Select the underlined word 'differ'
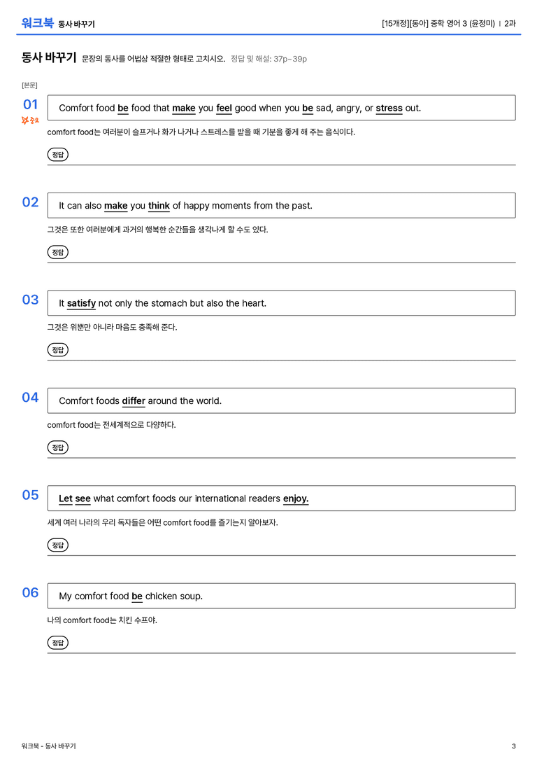This screenshot has width=537, height=761. tap(134, 401)
